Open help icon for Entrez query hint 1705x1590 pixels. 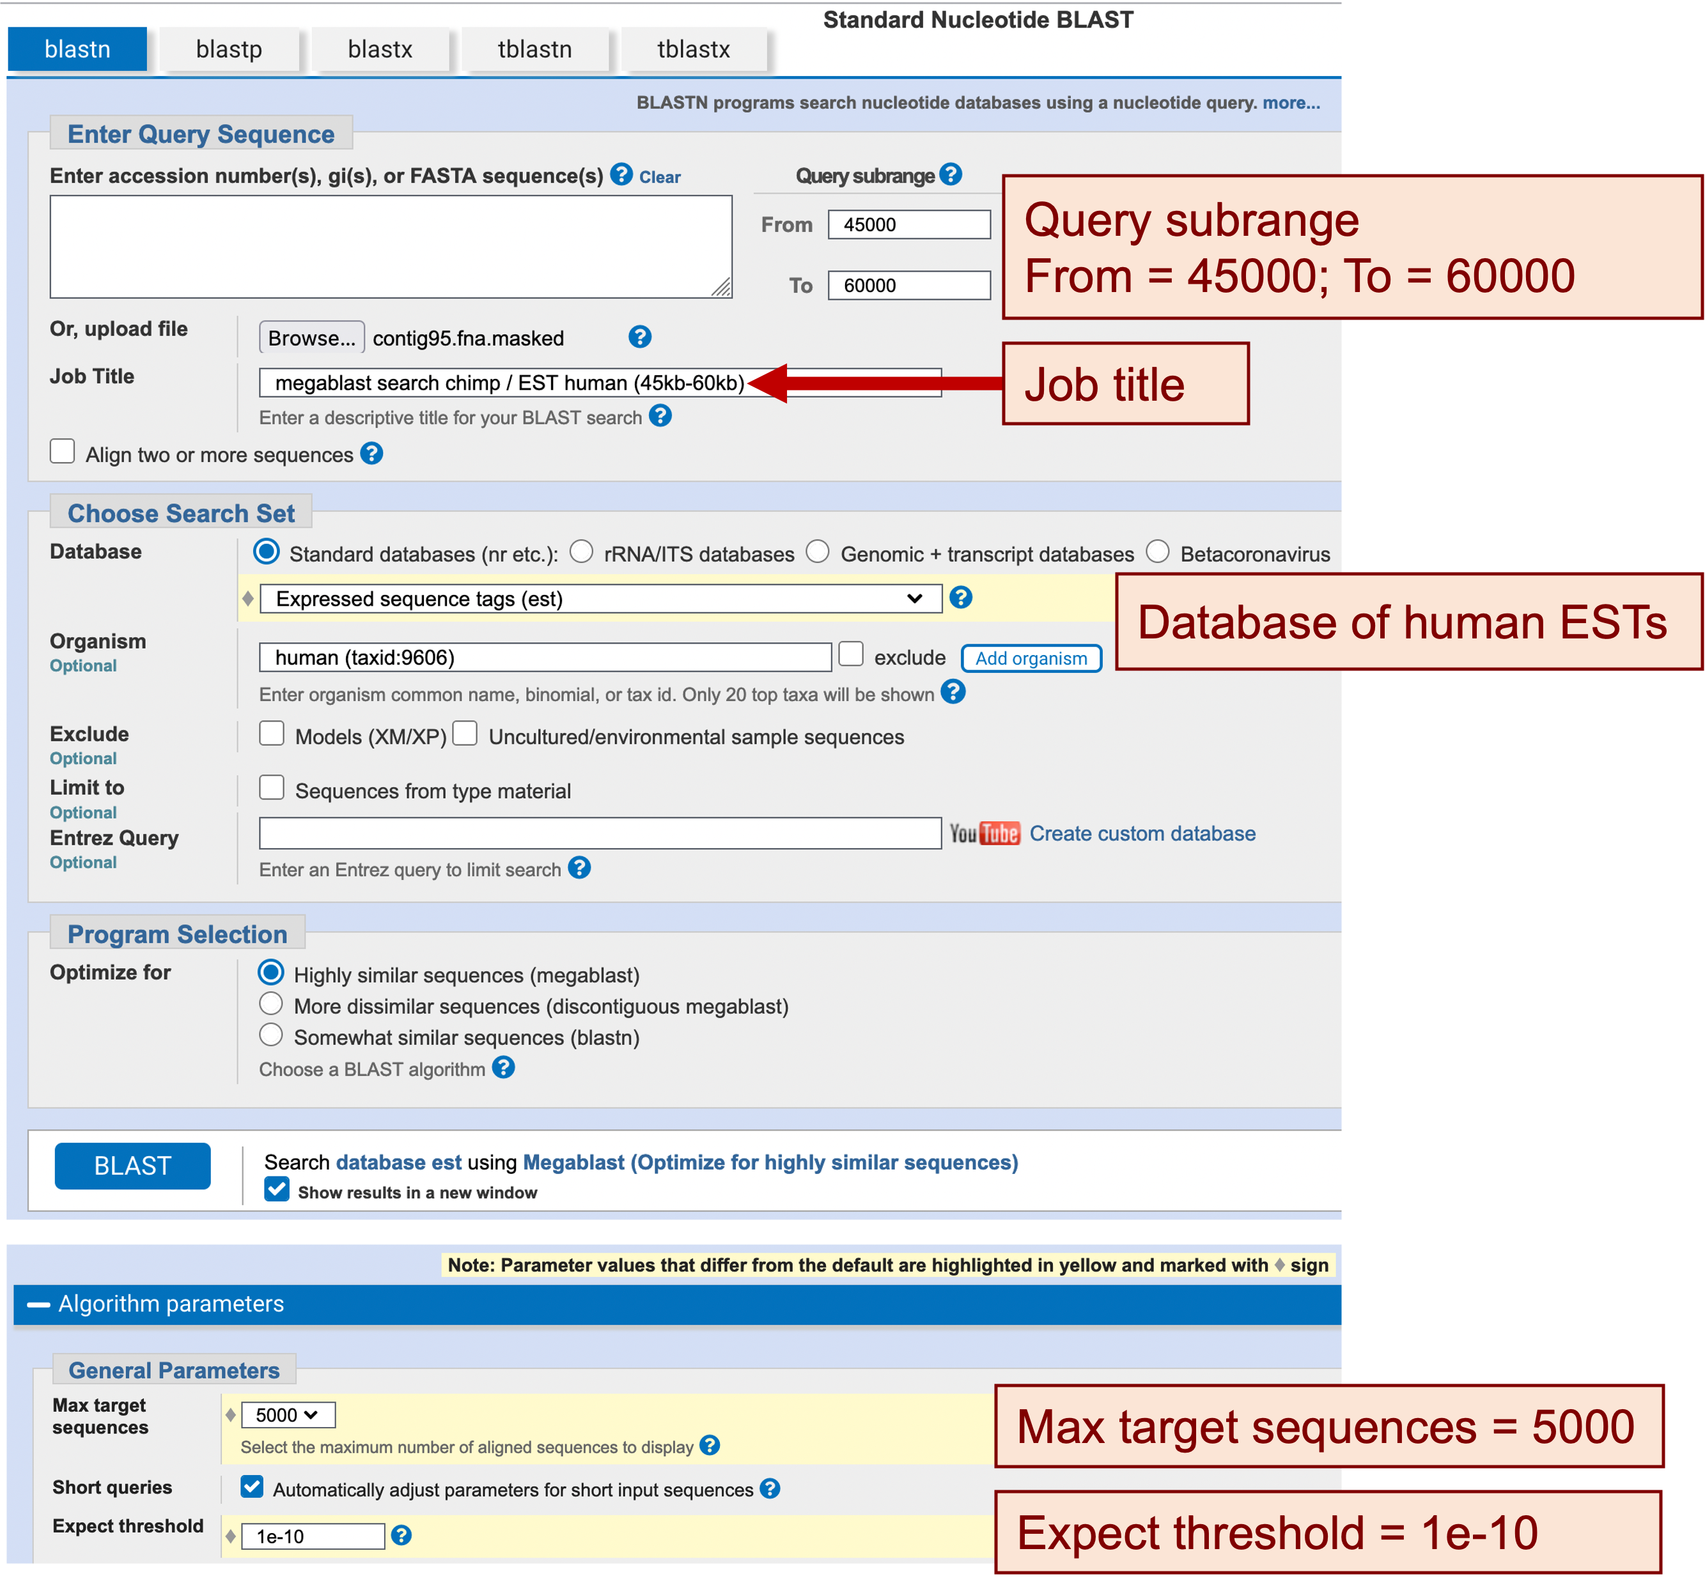tap(580, 868)
